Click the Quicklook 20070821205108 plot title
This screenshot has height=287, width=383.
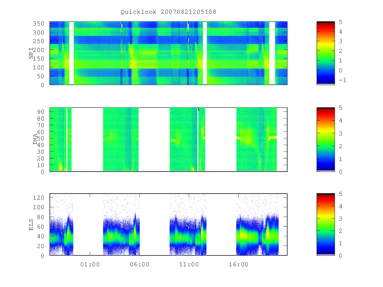(169, 12)
